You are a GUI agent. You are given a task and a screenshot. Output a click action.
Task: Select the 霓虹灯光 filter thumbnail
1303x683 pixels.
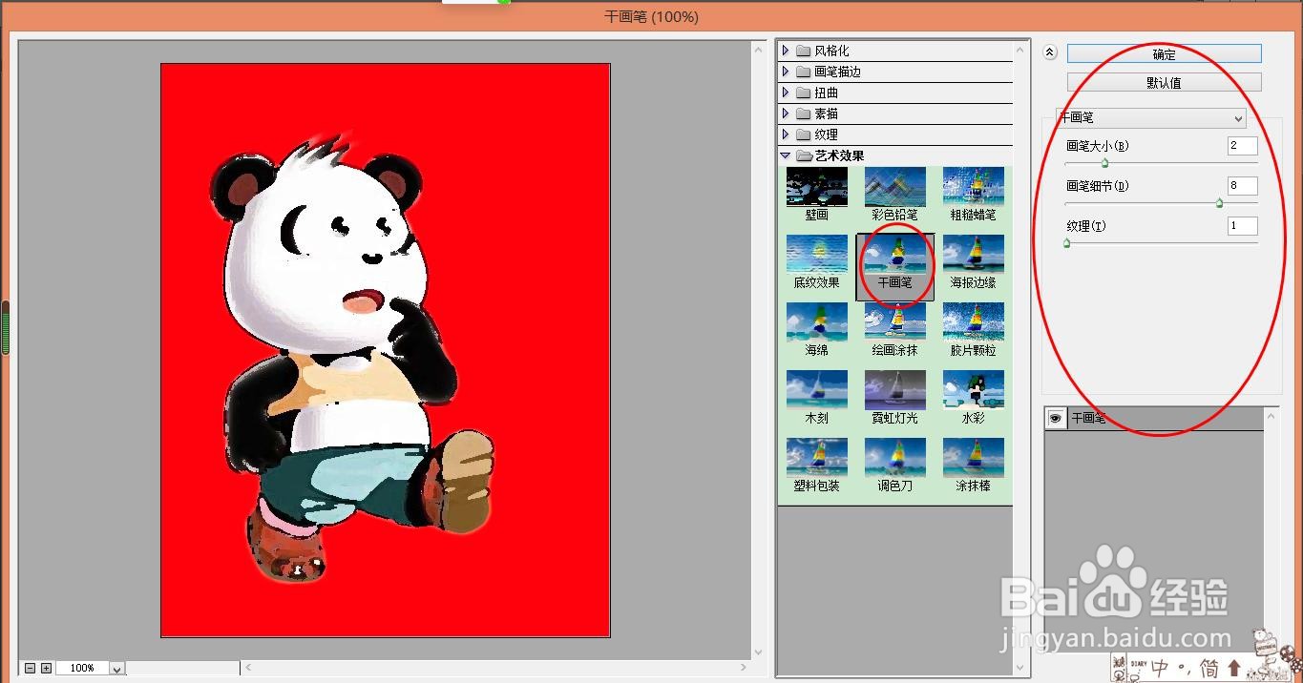tap(894, 390)
